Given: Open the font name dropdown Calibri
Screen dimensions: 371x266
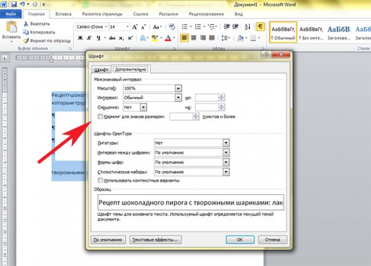Looking at the screenshot, I should pyautogui.click(x=106, y=27).
